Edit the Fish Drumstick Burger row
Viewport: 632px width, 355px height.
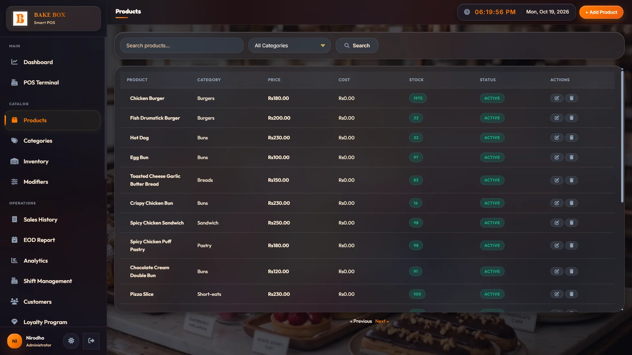(x=557, y=118)
